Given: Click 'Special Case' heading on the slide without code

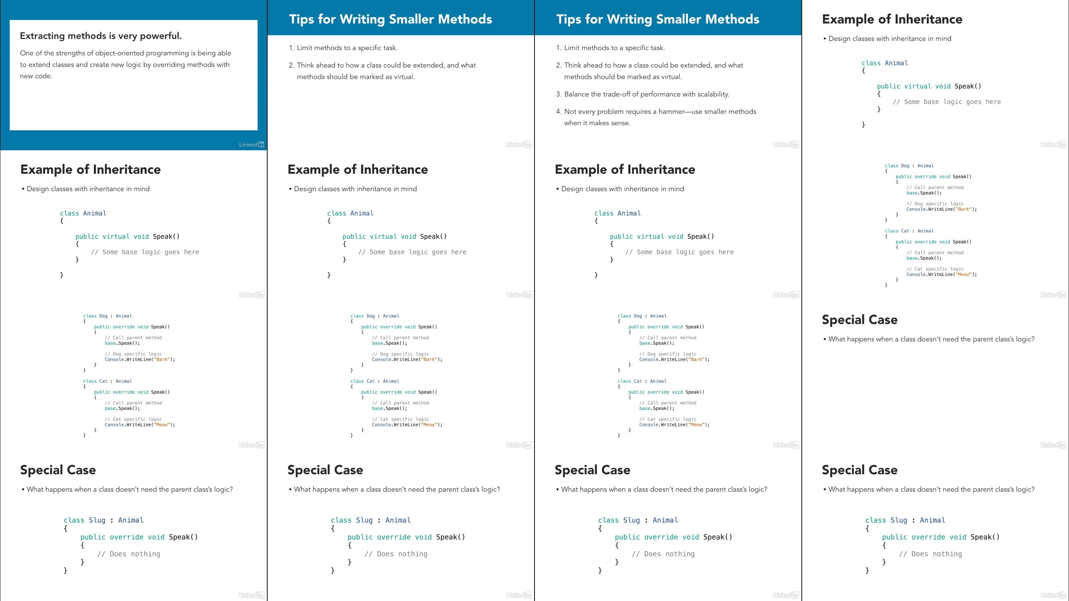Looking at the screenshot, I should [860, 320].
